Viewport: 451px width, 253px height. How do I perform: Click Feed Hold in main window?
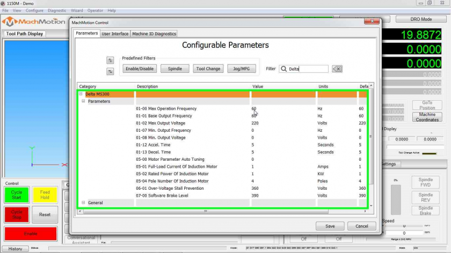click(45, 195)
